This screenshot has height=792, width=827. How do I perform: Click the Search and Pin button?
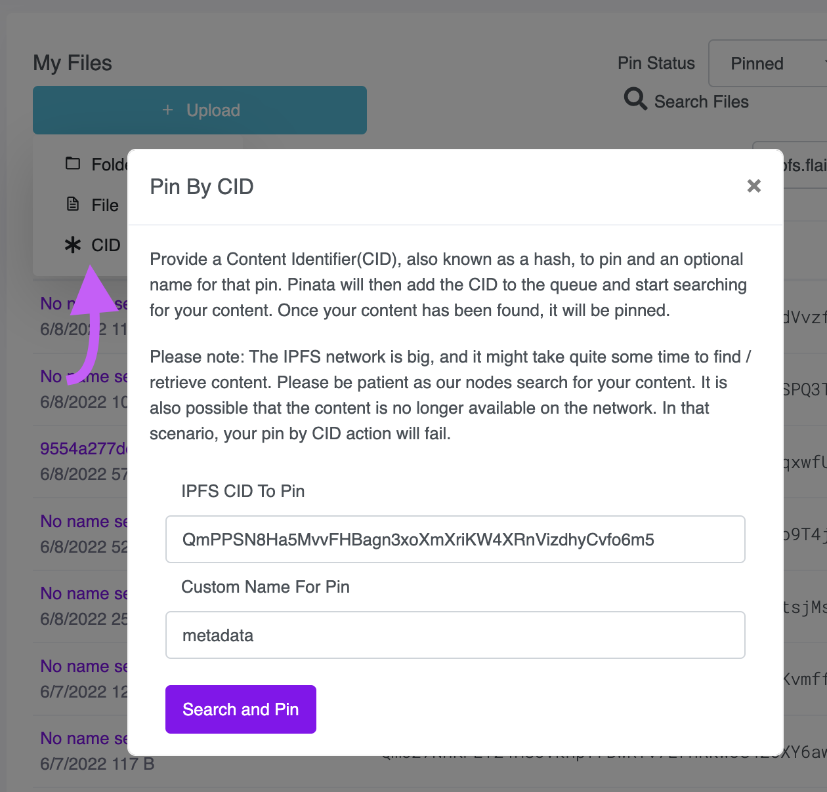(x=241, y=709)
